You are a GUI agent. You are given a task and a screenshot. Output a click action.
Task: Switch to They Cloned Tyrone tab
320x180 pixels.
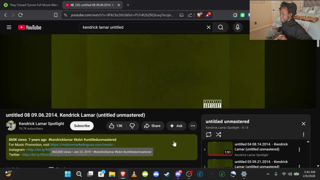[x=31, y=5]
